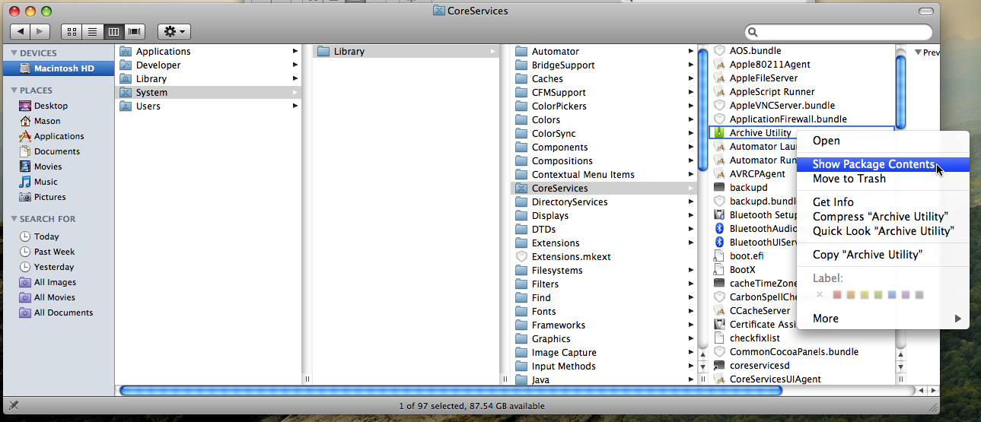Switch to Cover Flow view
Image resolution: width=981 pixels, height=422 pixels.
[135, 31]
